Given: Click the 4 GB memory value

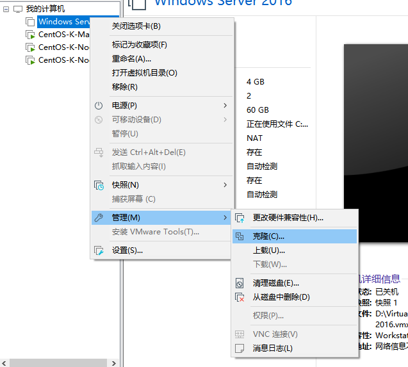Looking at the screenshot, I should [x=256, y=82].
